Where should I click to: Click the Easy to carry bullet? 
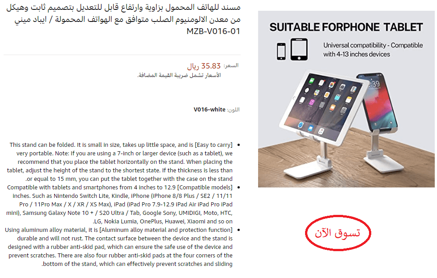[x=119, y=162]
